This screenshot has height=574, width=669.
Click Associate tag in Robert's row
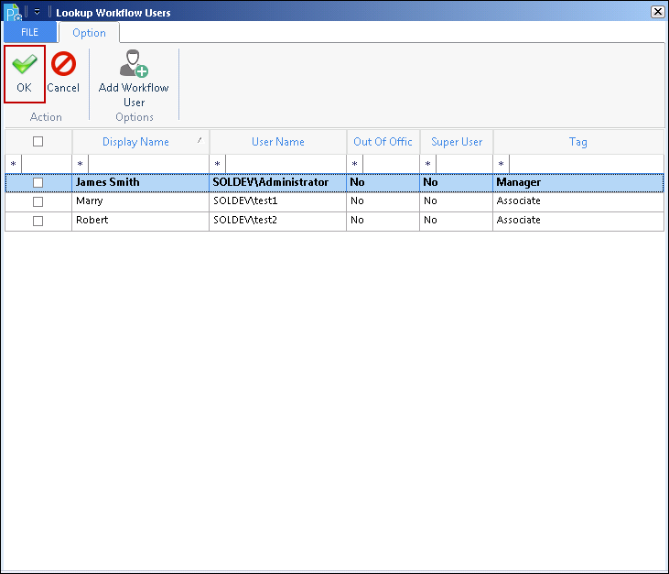coord(578,221)
